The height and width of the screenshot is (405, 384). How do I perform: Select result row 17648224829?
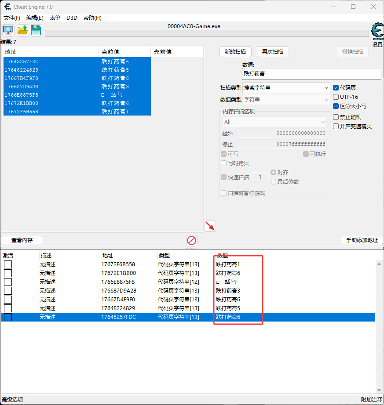pos(77,70)
